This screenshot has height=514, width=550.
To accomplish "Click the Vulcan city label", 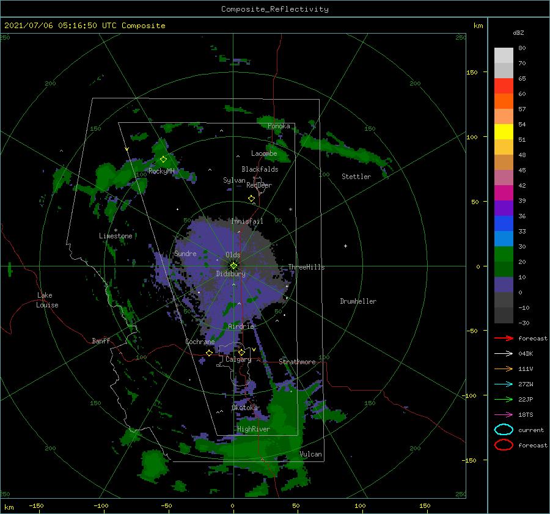I will tap(311, 454).
